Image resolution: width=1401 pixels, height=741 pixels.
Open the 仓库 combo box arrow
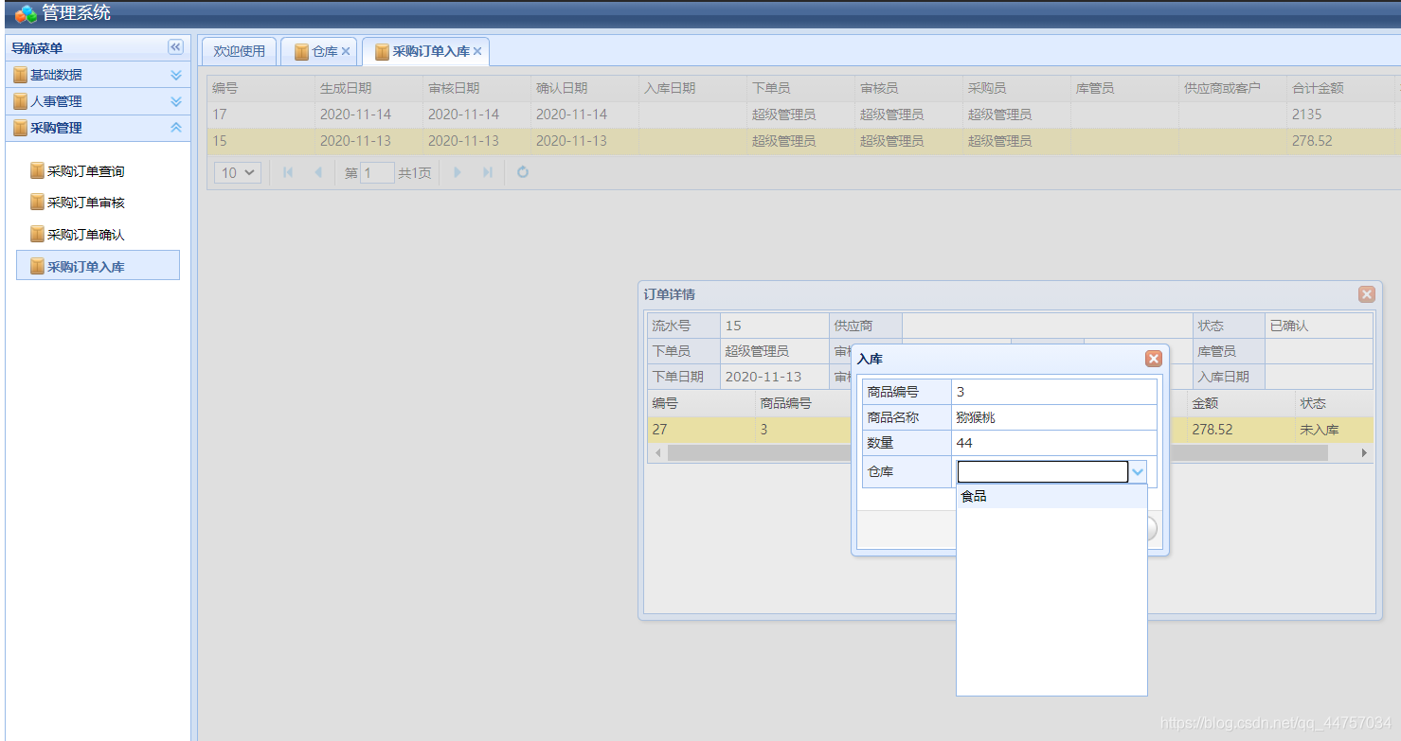coord(1139,471)
